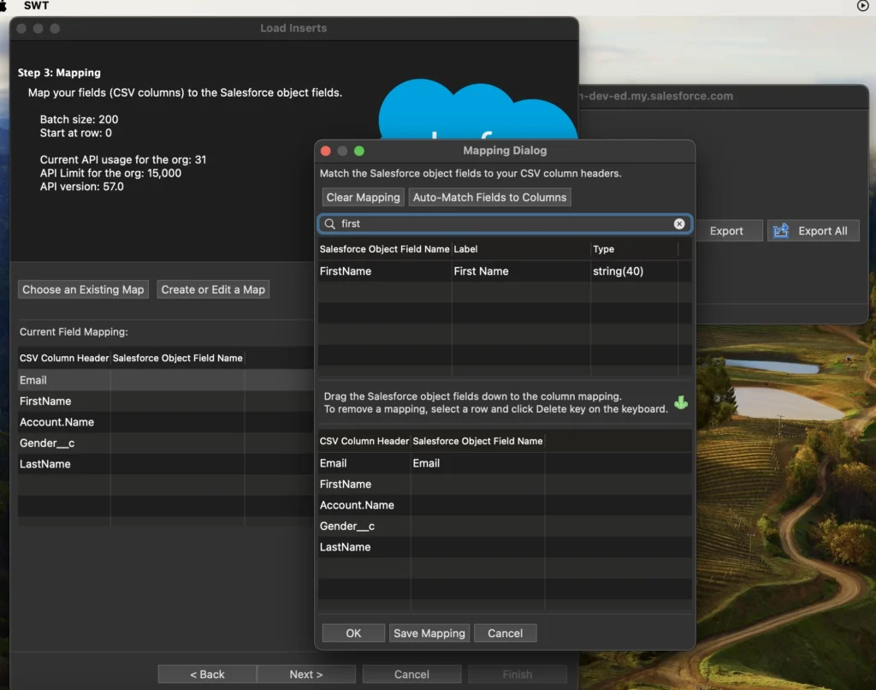The width and height of the screenshot is (876, 690).
Task: Focus the field search box containing 'first'
Action: click(505, 223)
